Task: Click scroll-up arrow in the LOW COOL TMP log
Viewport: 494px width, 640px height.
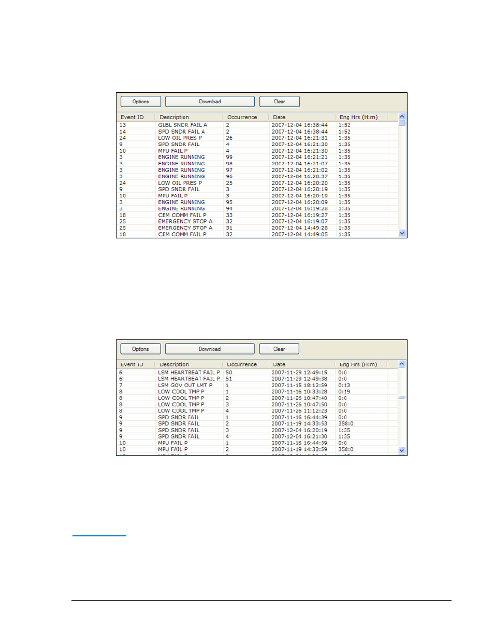Action: pyautogui.click(x=402, y=364)
